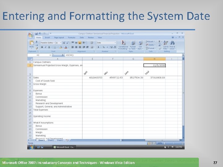The width and height of the screenshot is (223, 167).
Task: Switch to Insert ribbon tab
Action: tap(47, 37)
